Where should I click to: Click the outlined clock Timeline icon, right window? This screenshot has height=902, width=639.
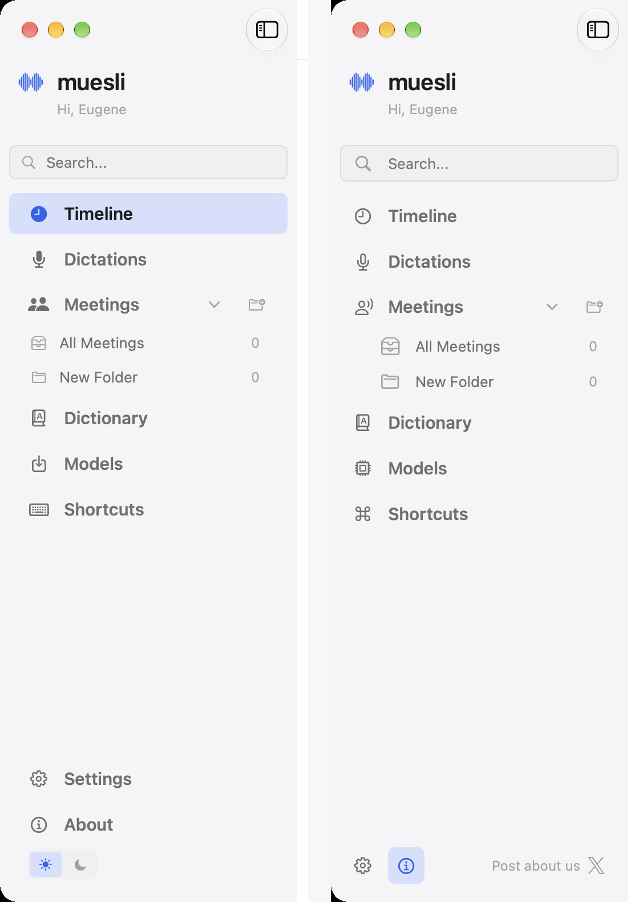(363, 216)
